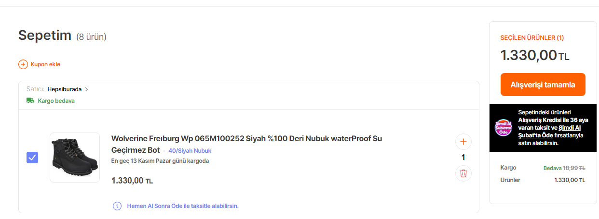The height and width of the screenshot is (219, 599).
Task: Uncheck the Wolverine boot selection checkbox
Action: coord(32,158)
